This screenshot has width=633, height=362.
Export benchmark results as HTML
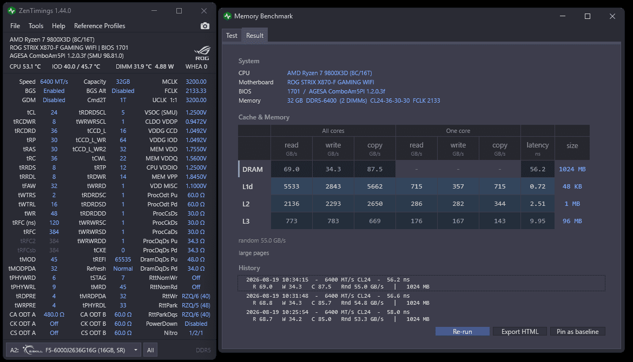pos(520,331)
